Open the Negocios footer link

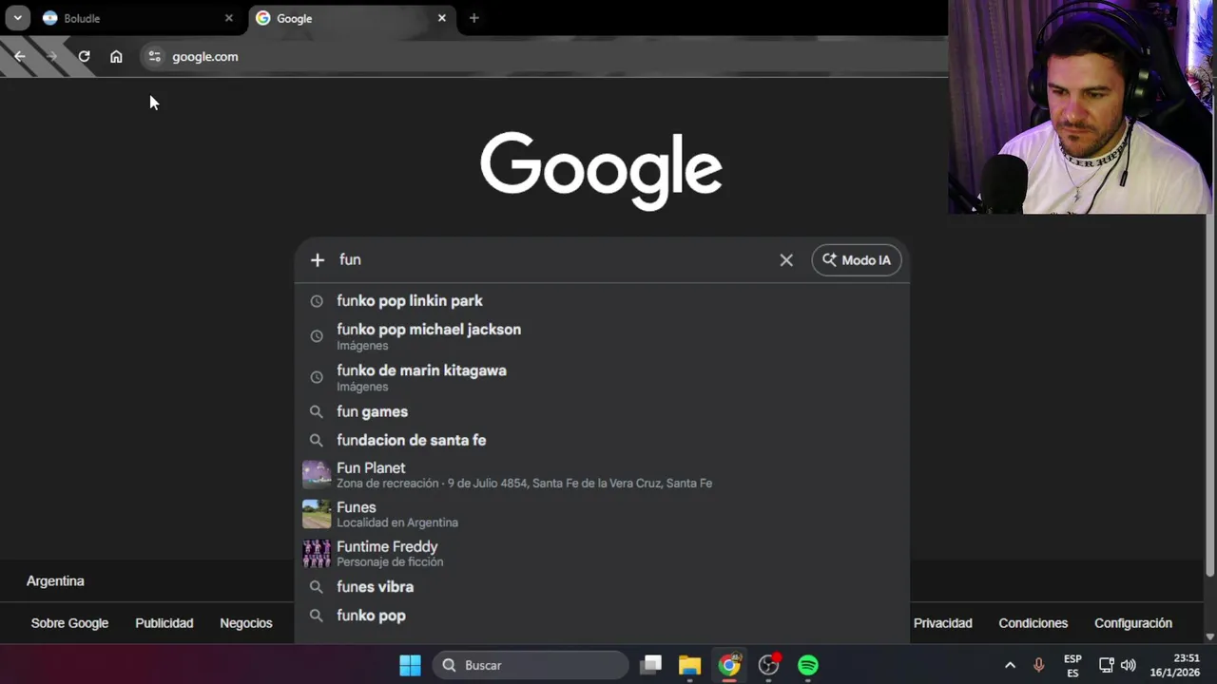(x=245, y=623)
